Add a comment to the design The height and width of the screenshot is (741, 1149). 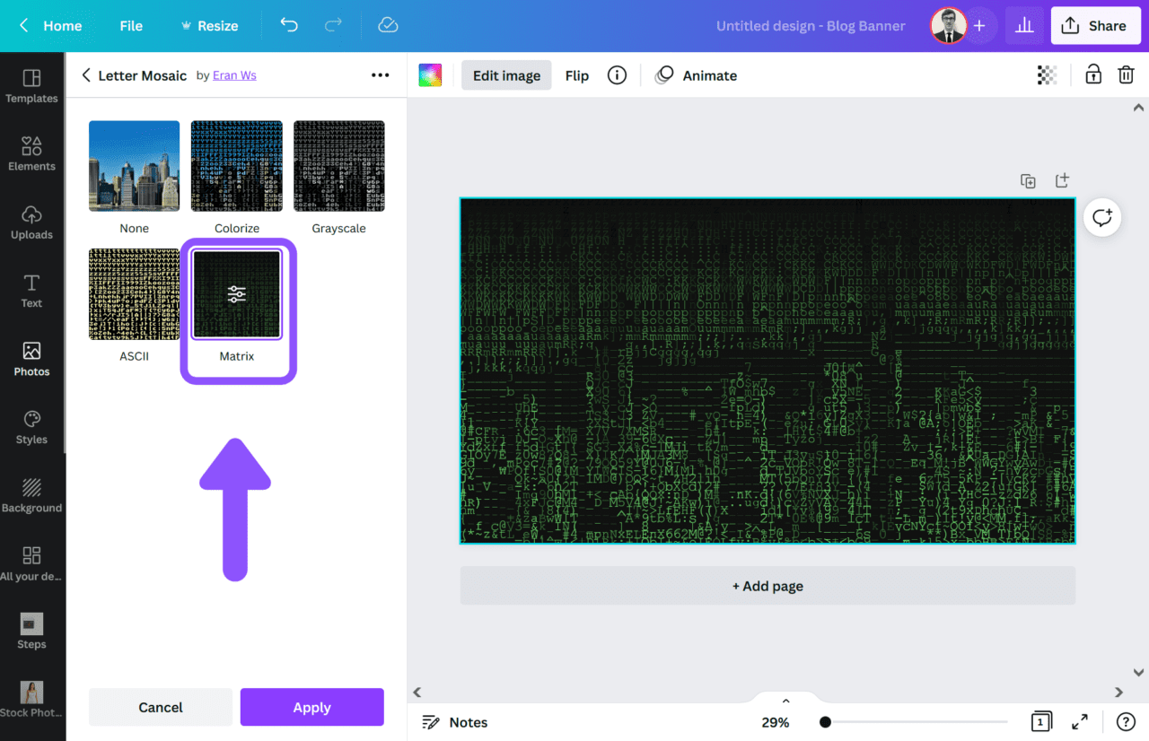(1101, 217)
